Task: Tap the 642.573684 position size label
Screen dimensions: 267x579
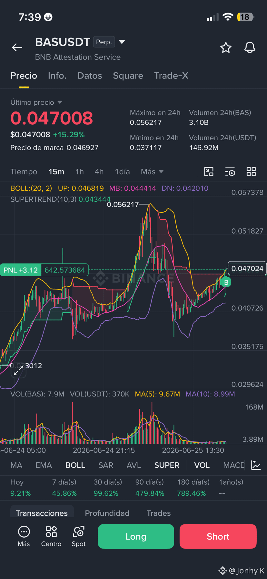Action: pyautogui.click(x=65, y=270)
